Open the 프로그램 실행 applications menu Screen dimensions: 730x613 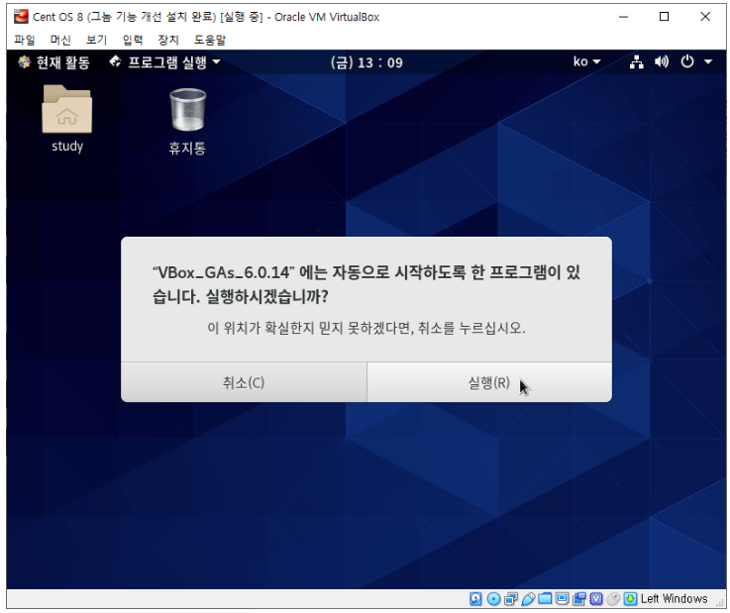(164, 62)
